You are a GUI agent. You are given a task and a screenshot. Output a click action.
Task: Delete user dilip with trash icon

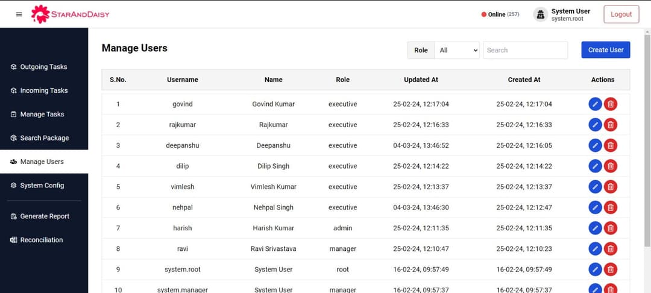(x=610, y=166)
